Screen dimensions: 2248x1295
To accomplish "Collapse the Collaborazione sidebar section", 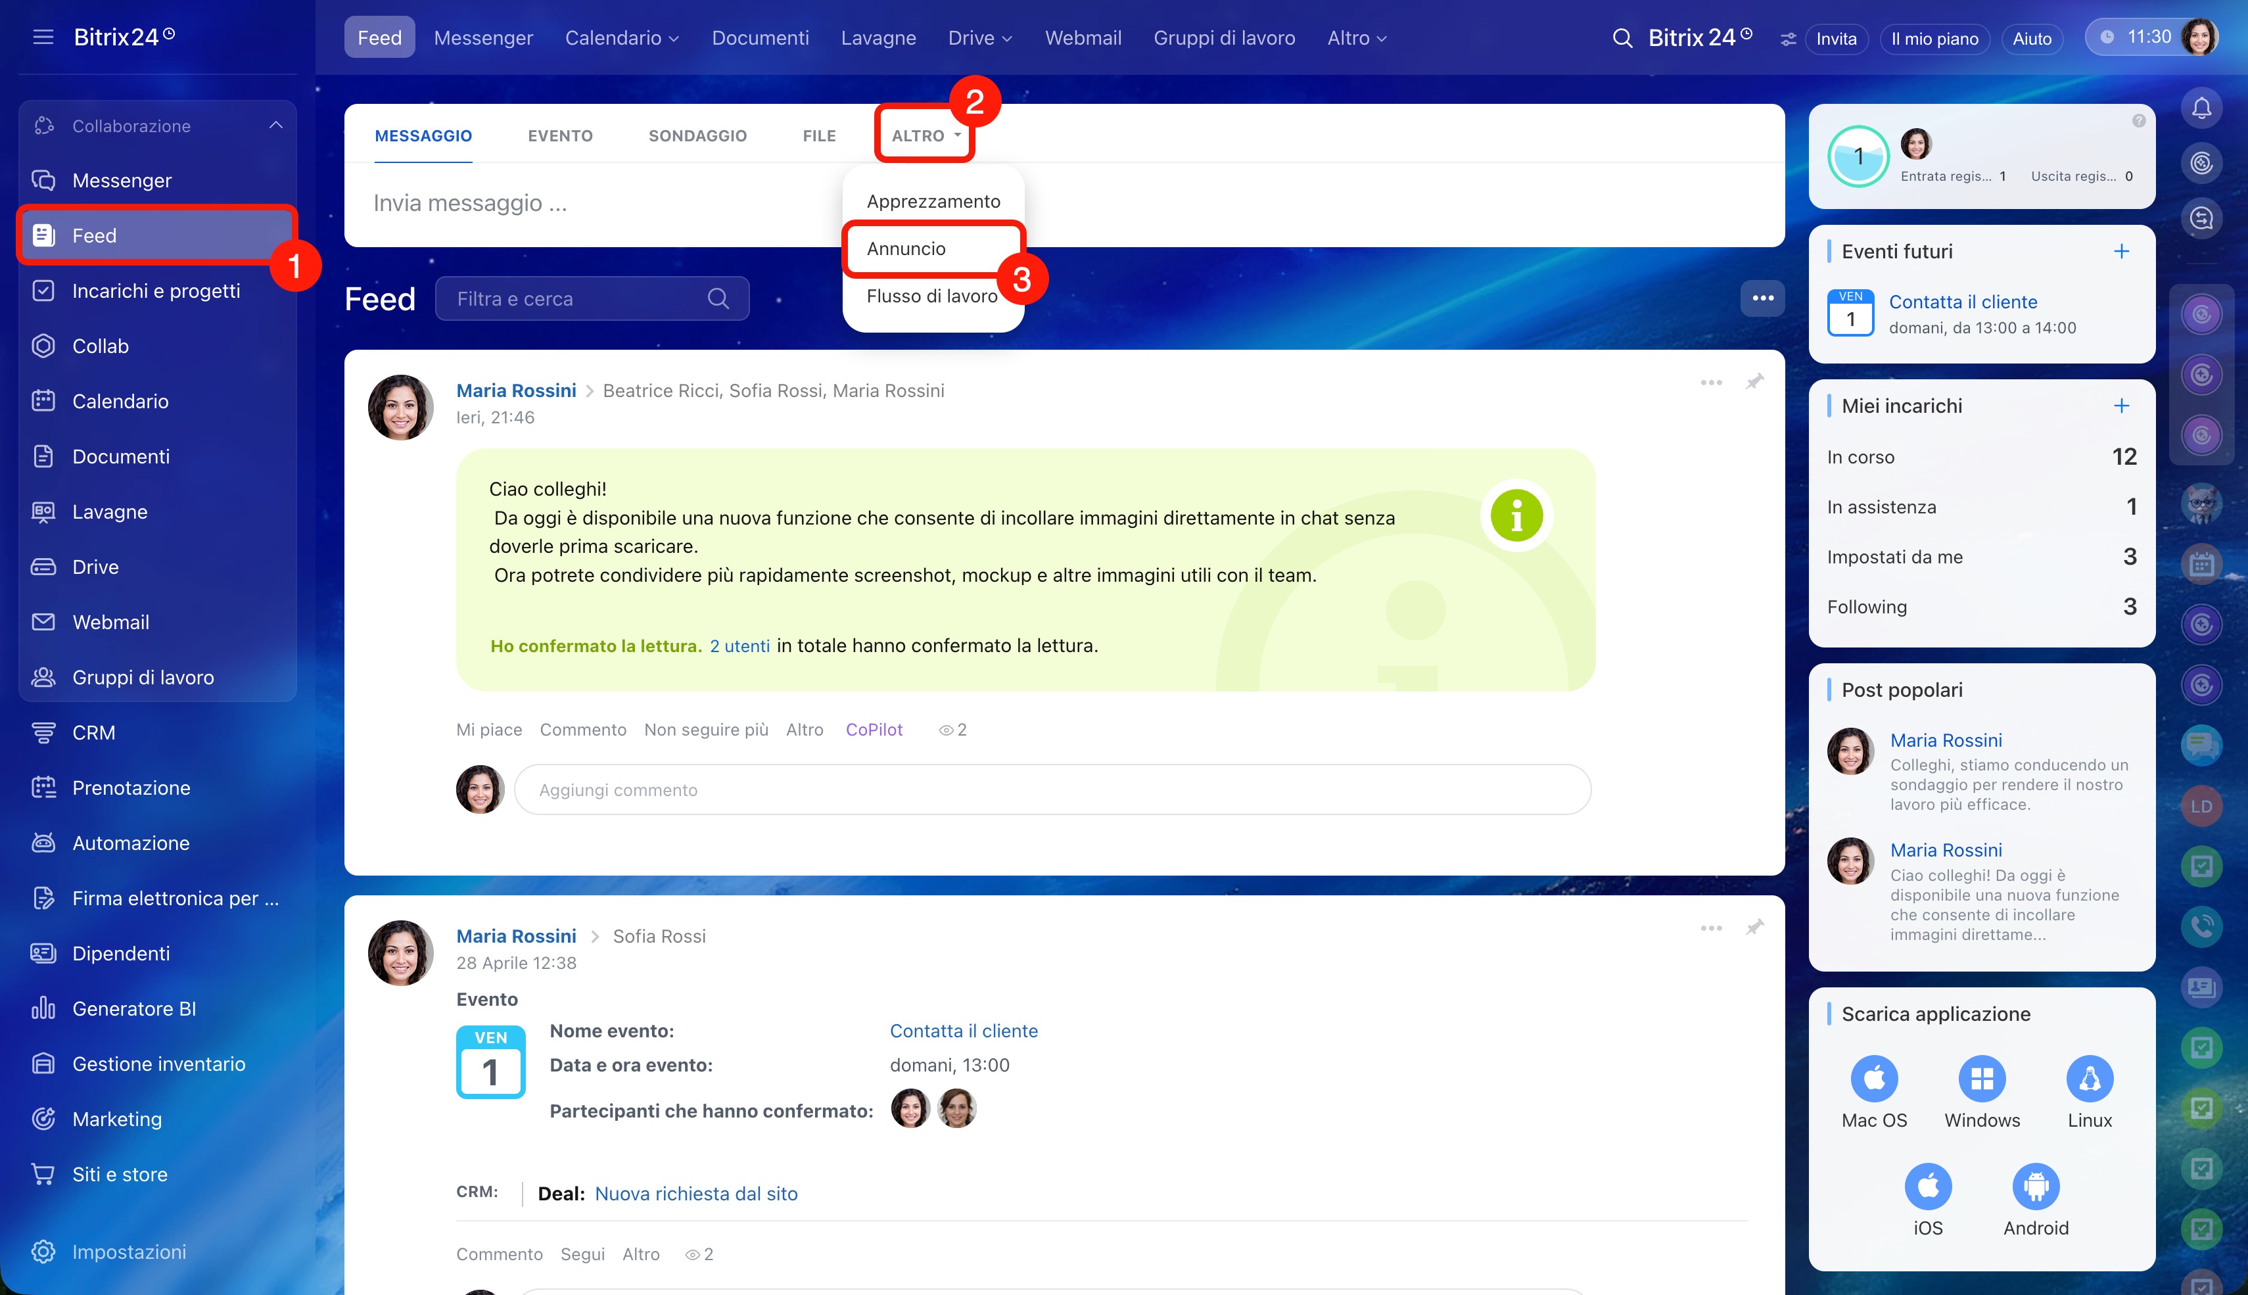I will [275, 126].
